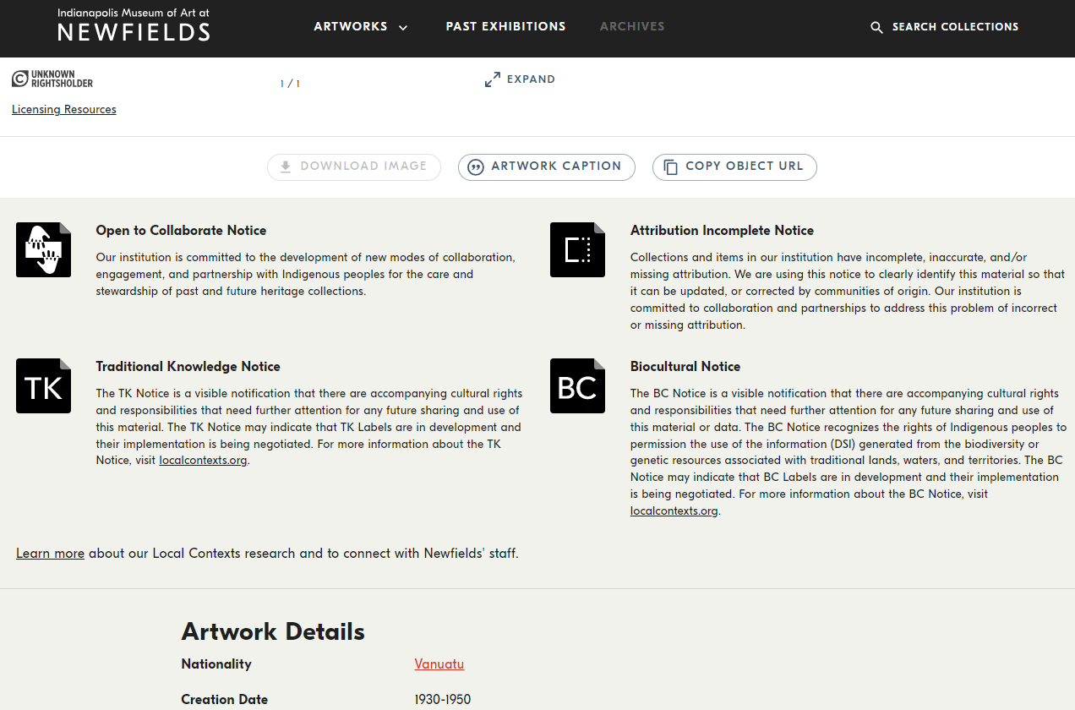
Task: Click the quote mark icon in Artwork Caption
Action: coord(476,167)
